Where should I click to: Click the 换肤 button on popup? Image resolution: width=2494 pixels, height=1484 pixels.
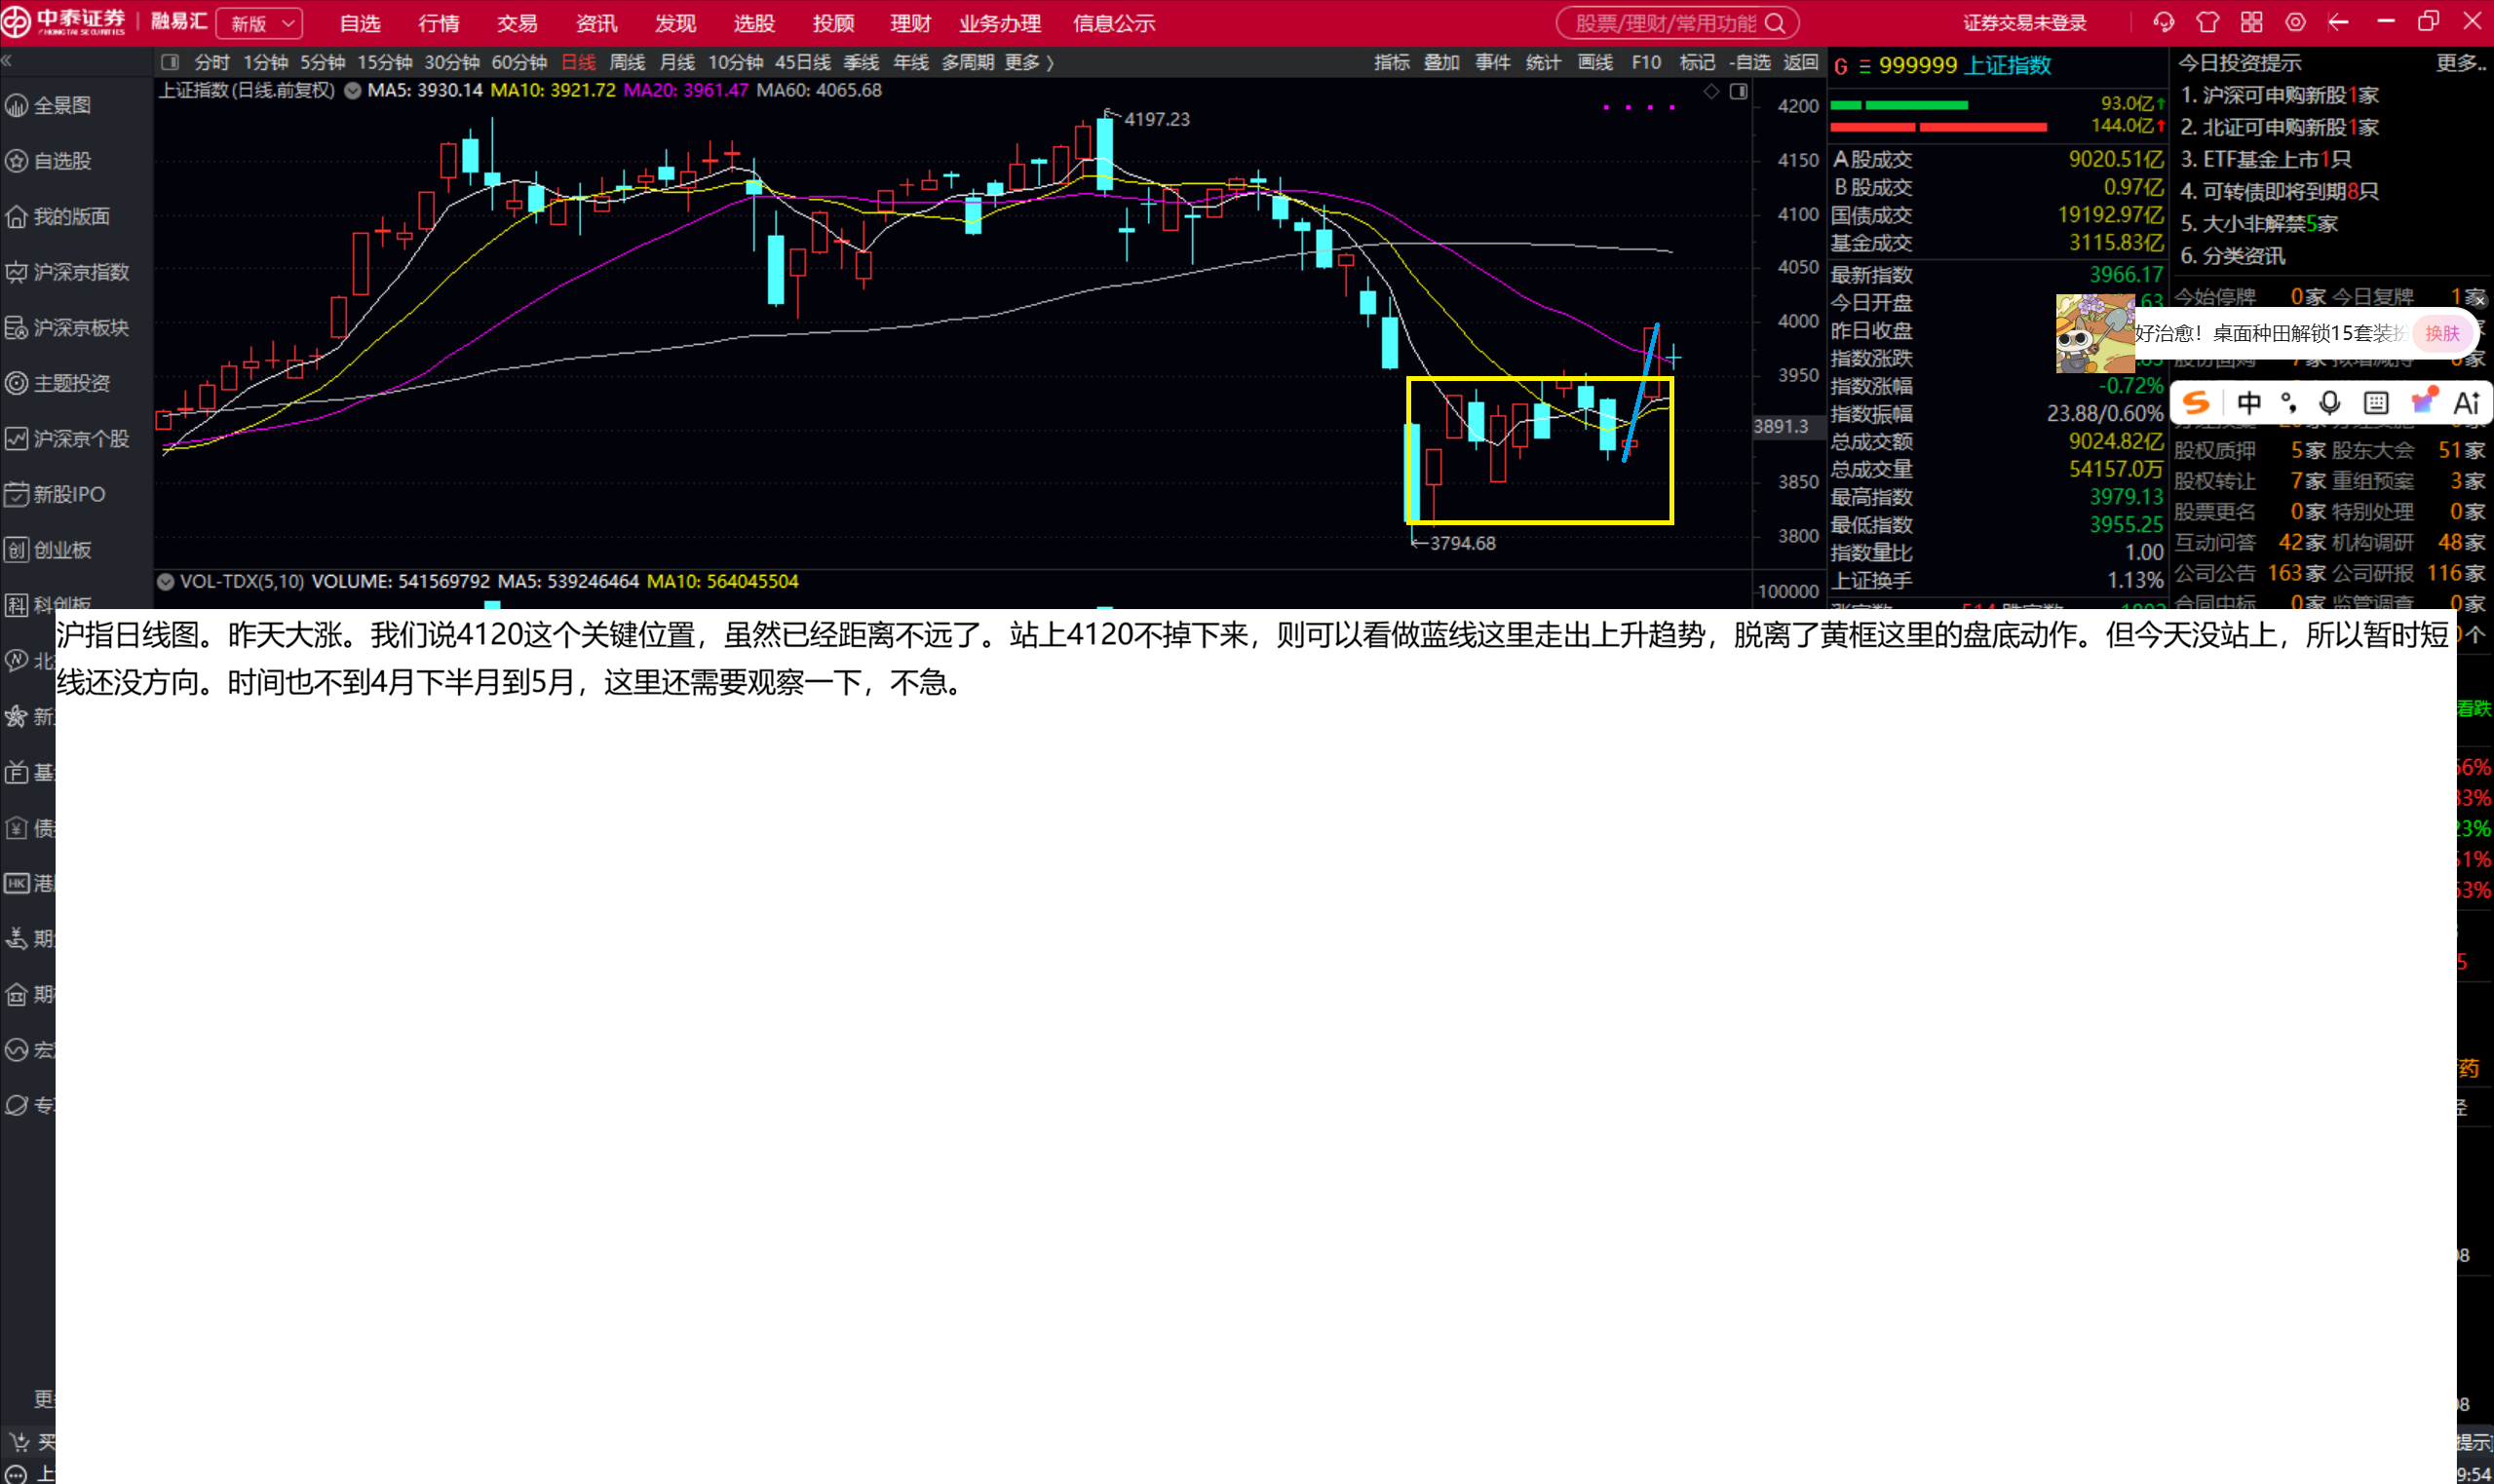pyautogui.click(x=2441, y=333)
